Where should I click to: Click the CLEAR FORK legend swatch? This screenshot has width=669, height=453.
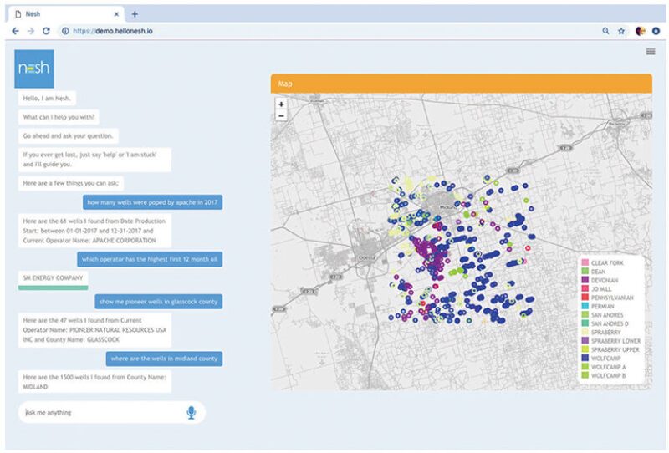(x=584, y=262)
